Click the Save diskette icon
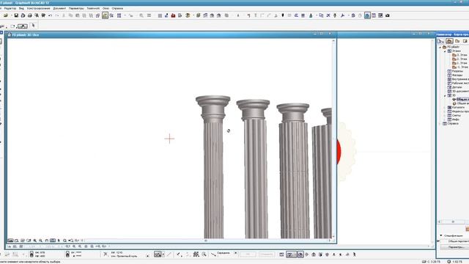Viewport: 469px width, 264px height. click(16, 15)
